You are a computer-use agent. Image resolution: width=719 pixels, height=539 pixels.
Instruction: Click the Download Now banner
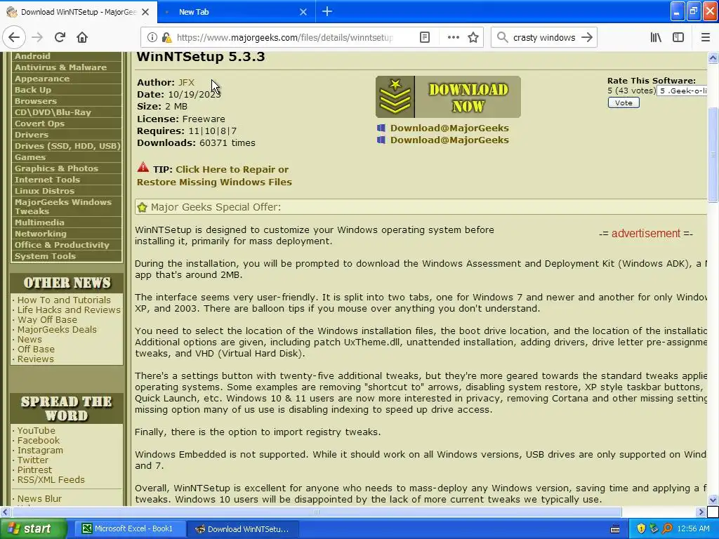click(448, 97)
